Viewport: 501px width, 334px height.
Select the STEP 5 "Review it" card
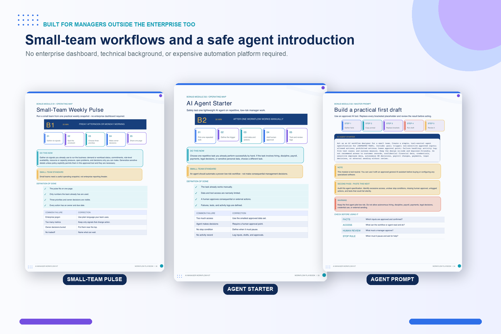pos(434,126)
